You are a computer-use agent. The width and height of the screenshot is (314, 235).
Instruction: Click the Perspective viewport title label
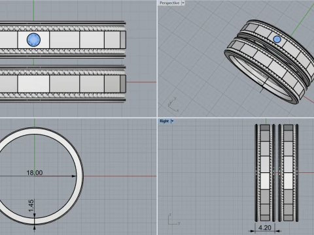point(169,3)
